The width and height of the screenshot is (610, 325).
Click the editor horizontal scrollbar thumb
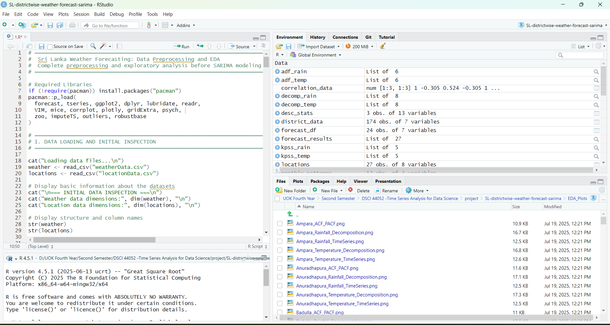[x=94, y=240]
